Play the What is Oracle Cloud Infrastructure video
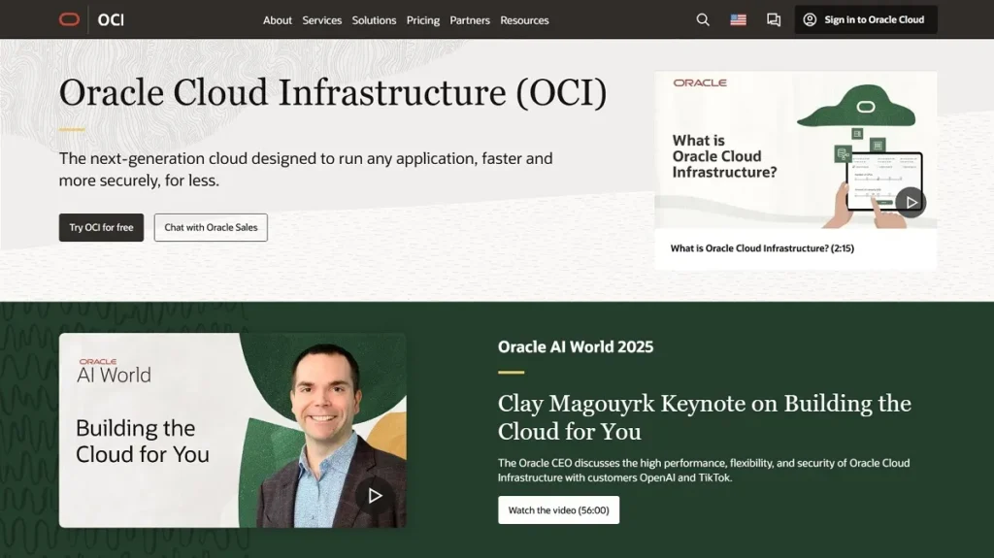The image size is (994, 558). coord(911,202)
